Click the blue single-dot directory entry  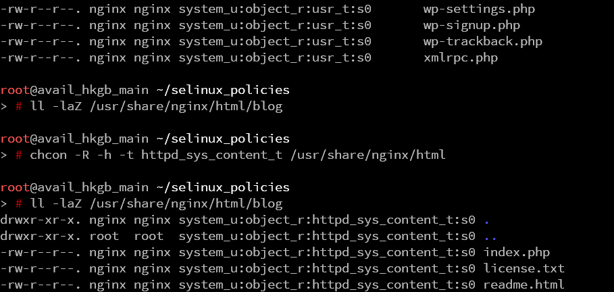[x=486, y=220]
